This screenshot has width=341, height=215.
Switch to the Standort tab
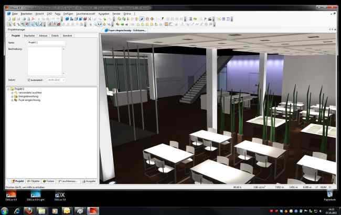coord(68,36)
